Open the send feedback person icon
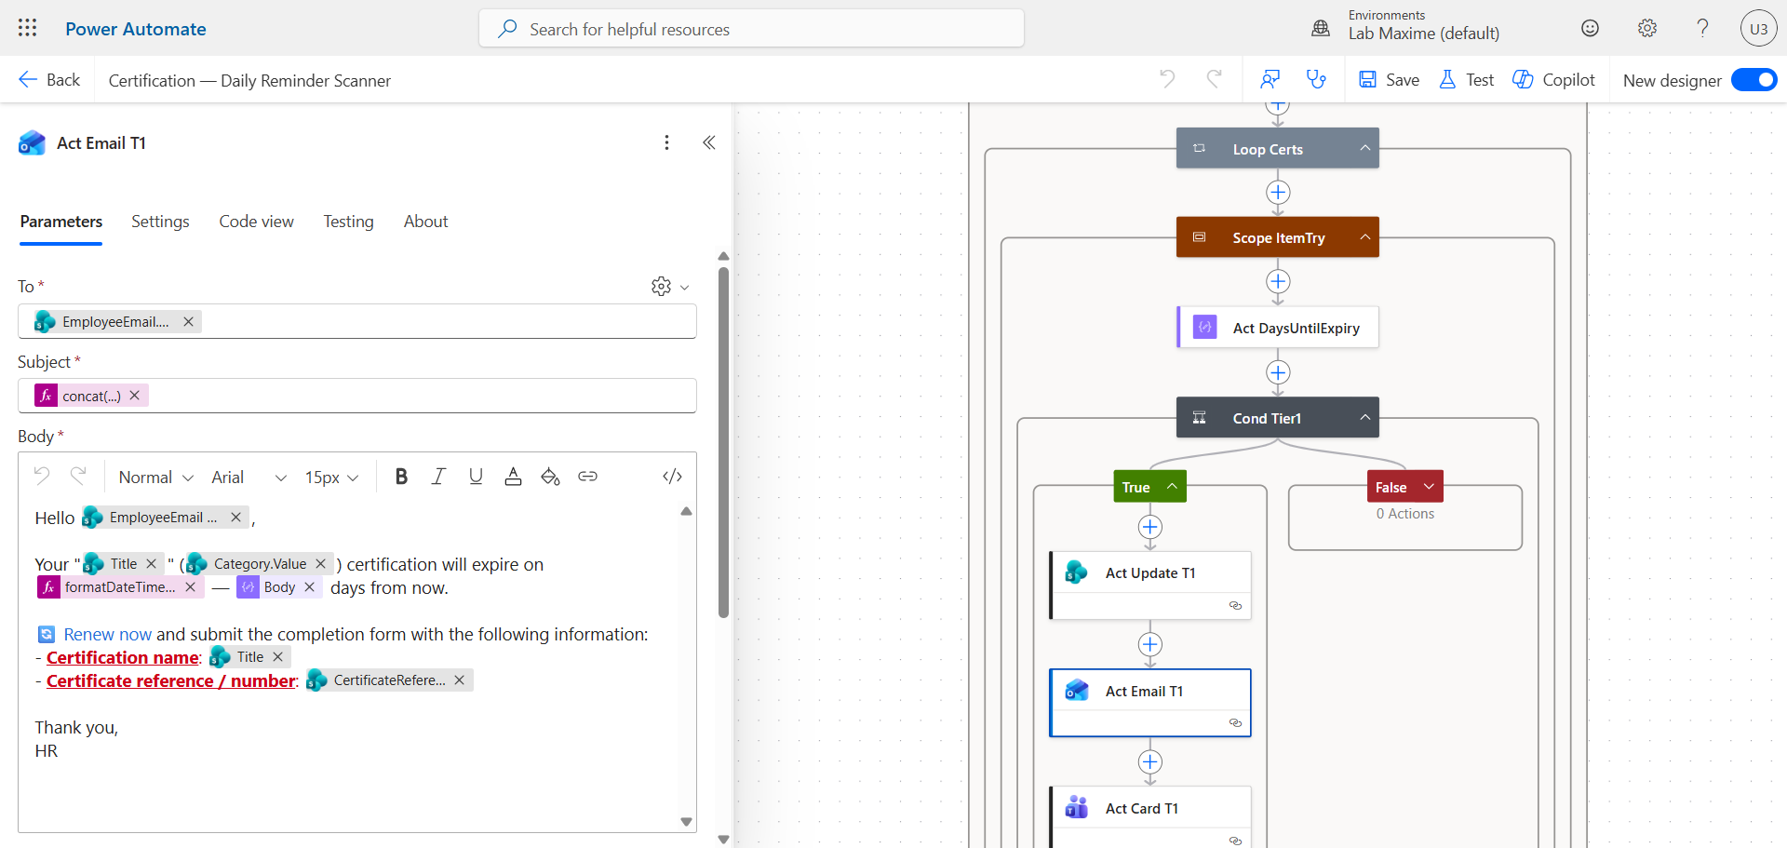 click(x=1270, y=79)
